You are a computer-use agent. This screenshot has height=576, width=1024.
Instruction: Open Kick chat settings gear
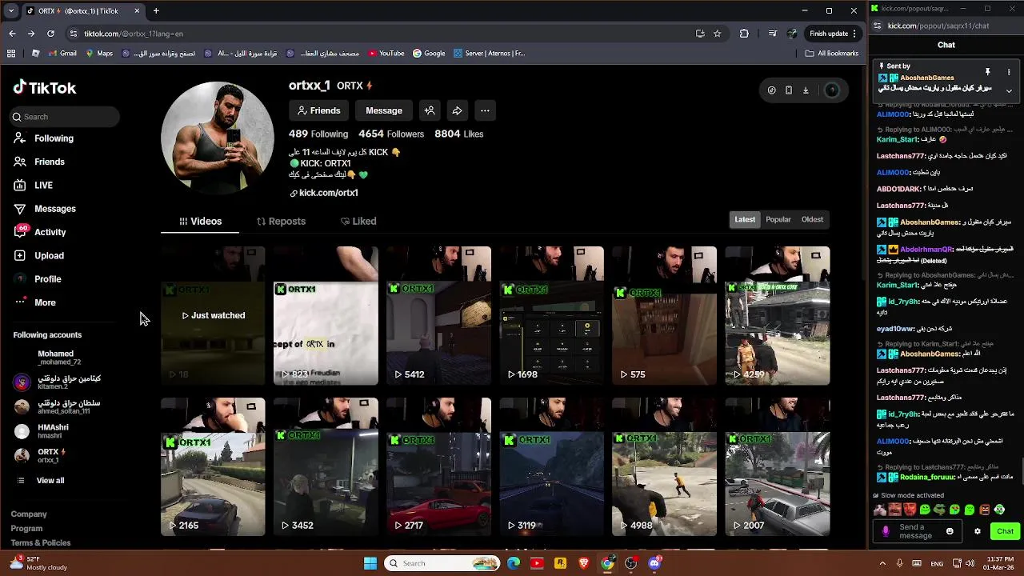pyautogui.click(x=977, y=531)
